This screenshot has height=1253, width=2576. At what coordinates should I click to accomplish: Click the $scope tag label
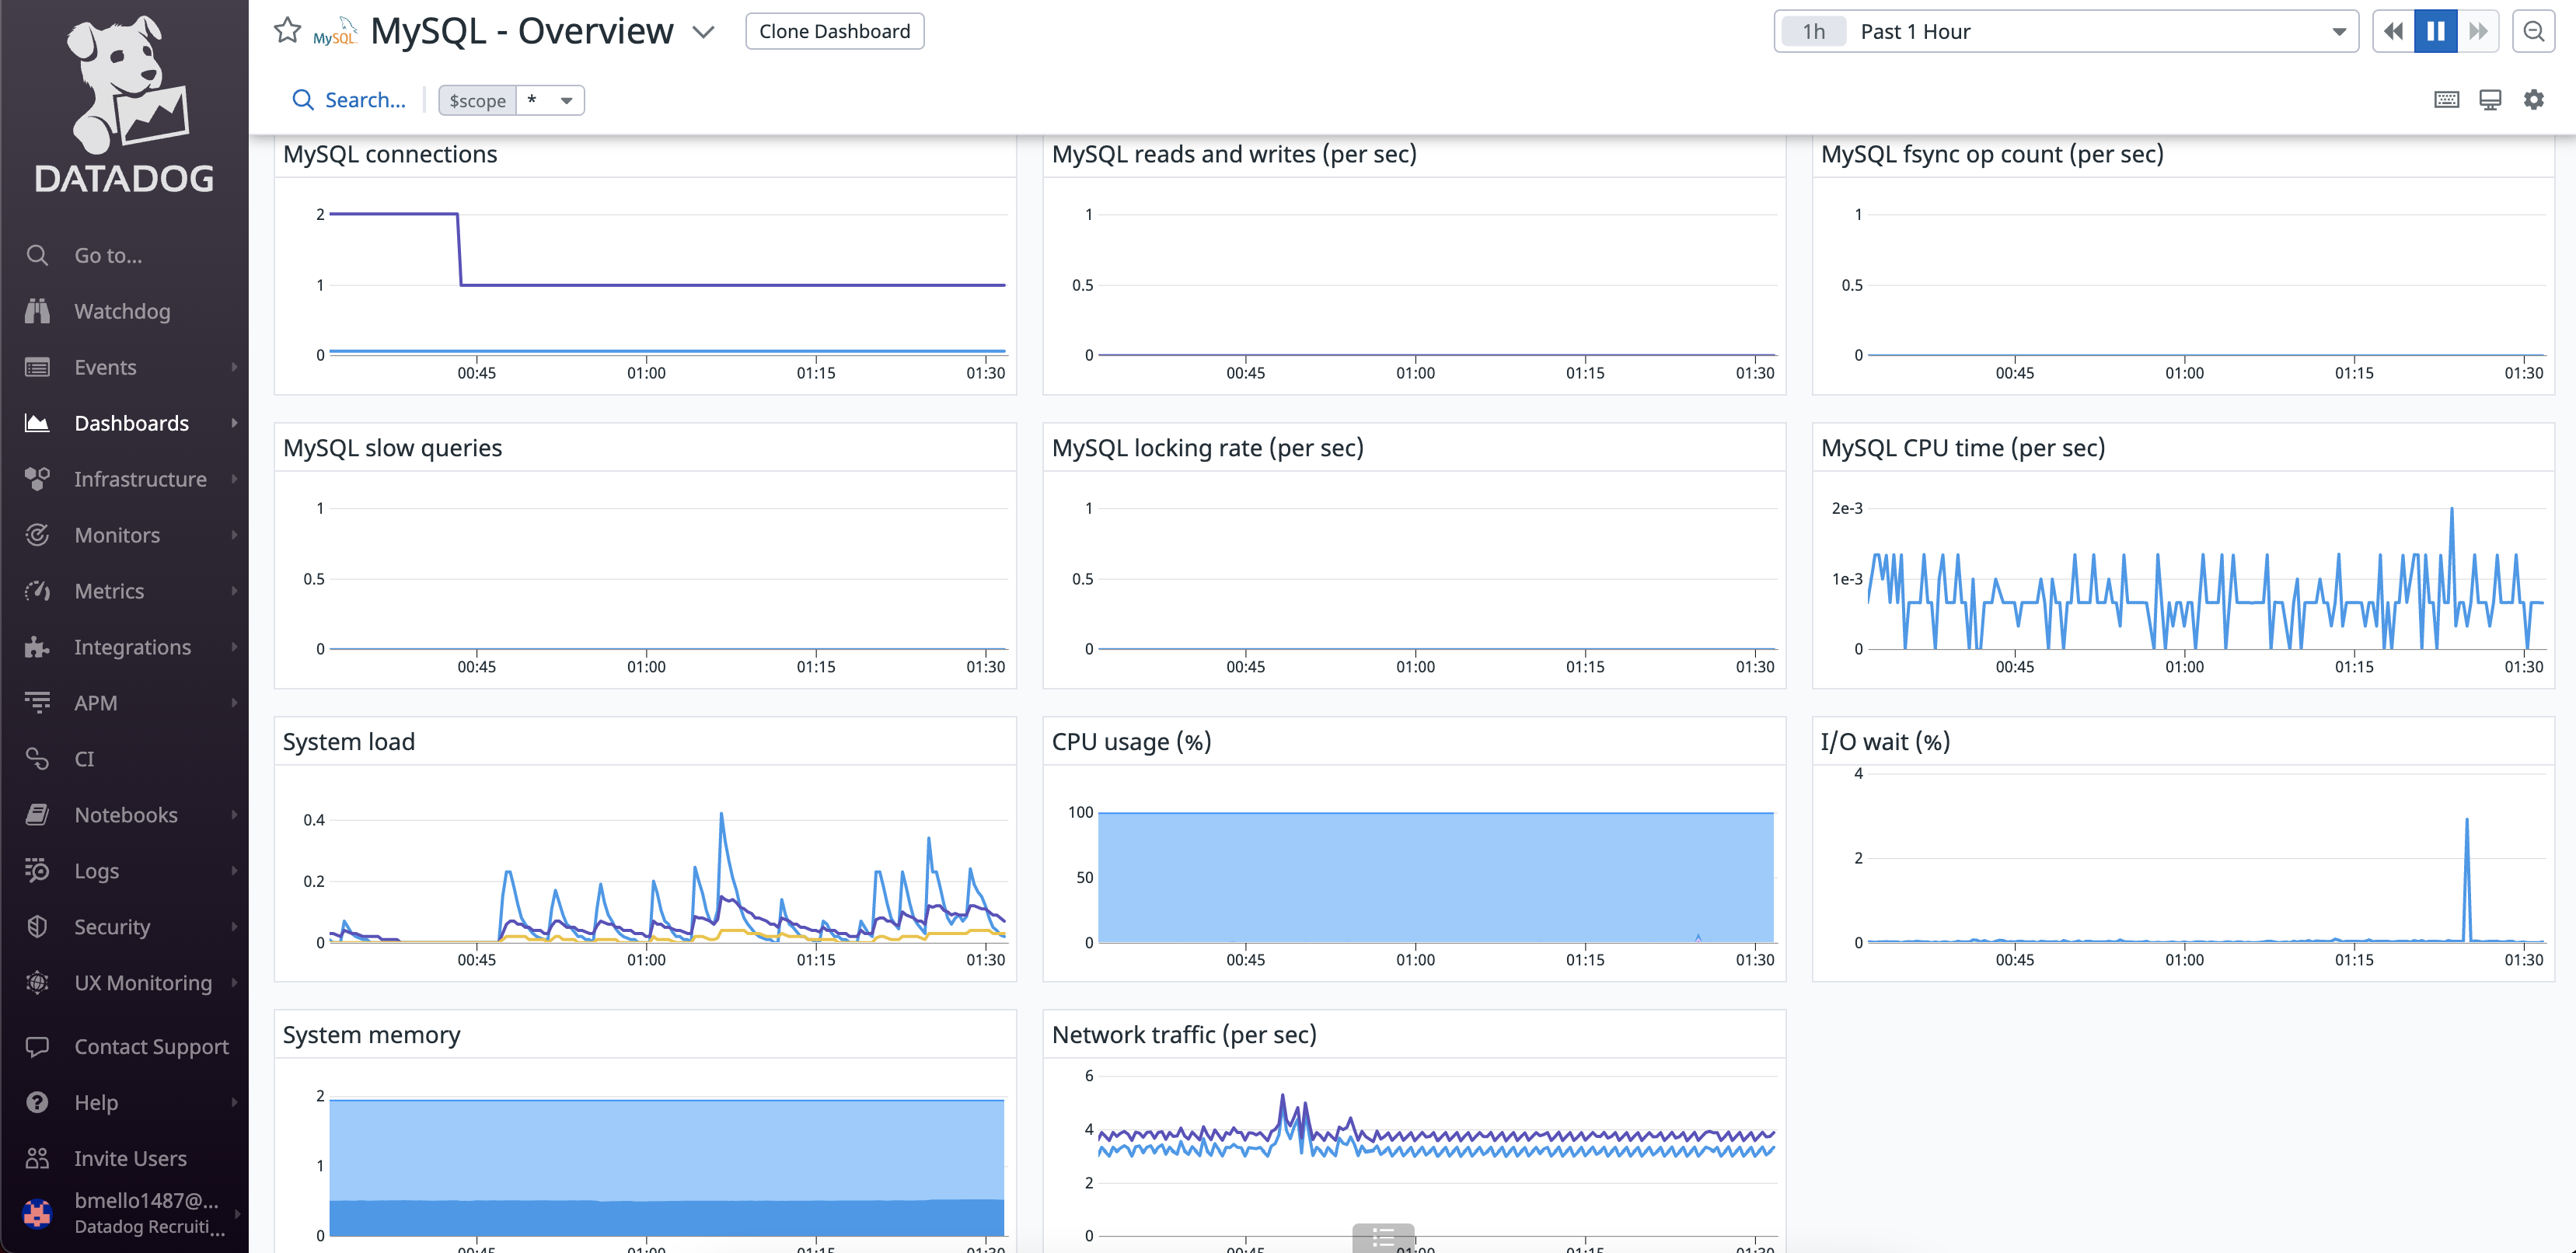pos(477,100)
